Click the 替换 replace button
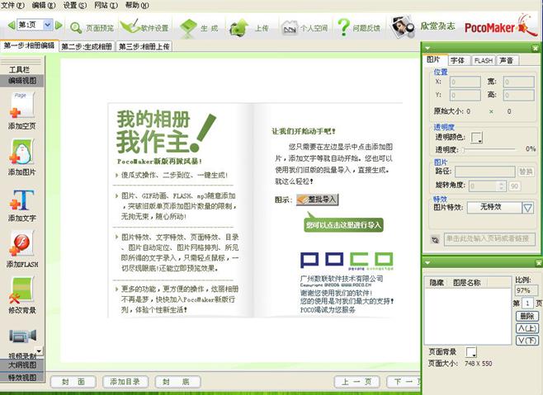Screen dimensions: 543x395 526,172
